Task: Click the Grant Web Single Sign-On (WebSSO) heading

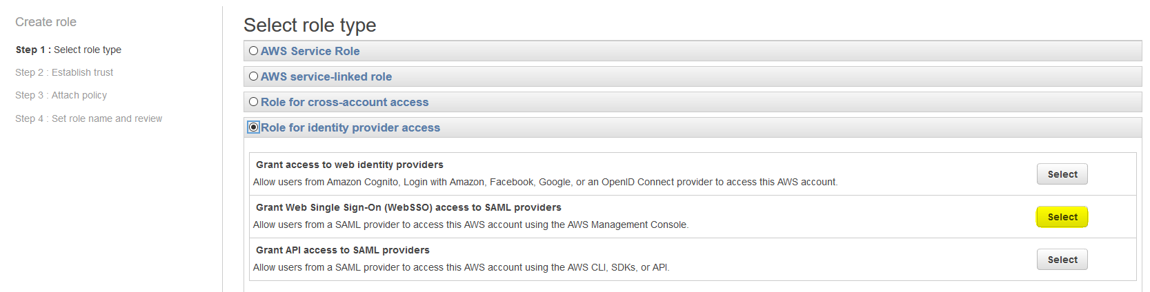Action: tap(408, 207)
